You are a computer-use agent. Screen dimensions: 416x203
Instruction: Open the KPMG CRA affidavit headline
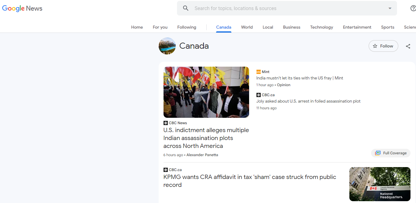point(250,181)
